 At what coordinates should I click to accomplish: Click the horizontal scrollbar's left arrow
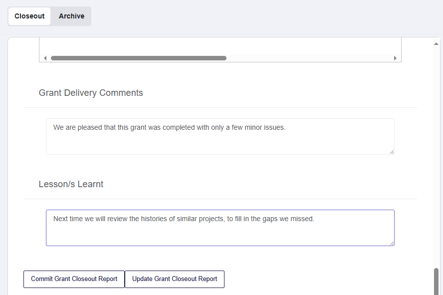[x=45, y=58]
